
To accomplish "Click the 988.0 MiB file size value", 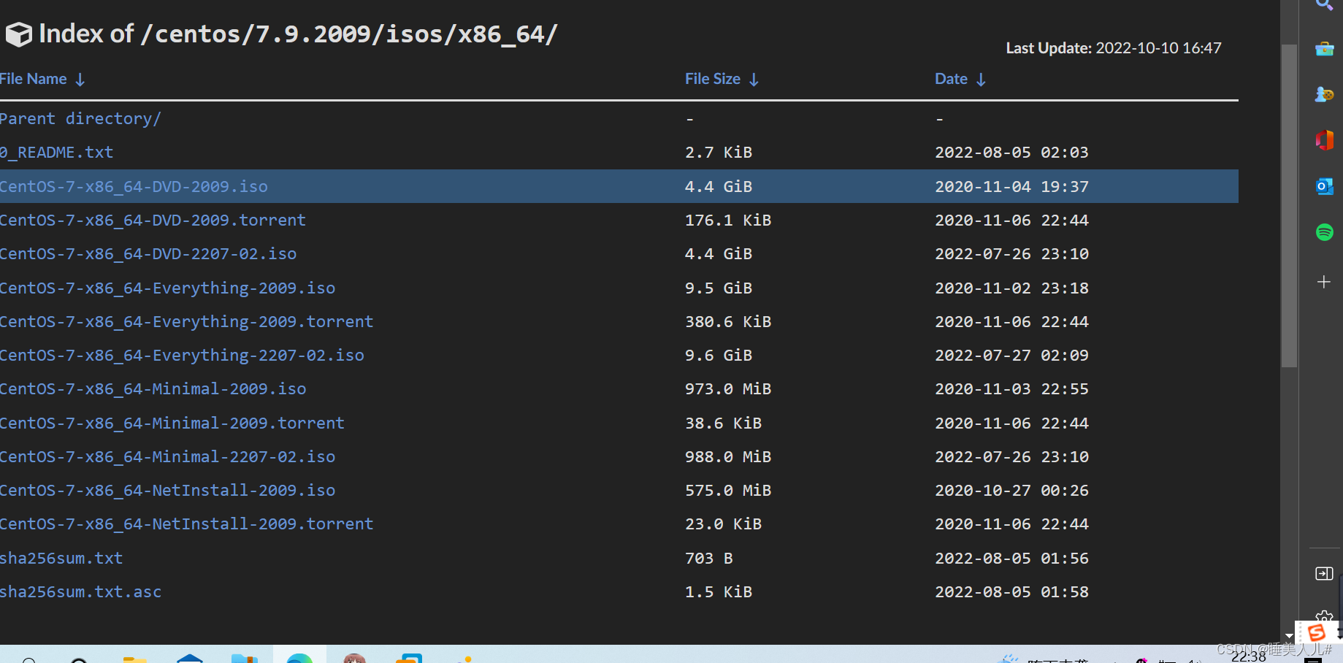I will 728,456.
